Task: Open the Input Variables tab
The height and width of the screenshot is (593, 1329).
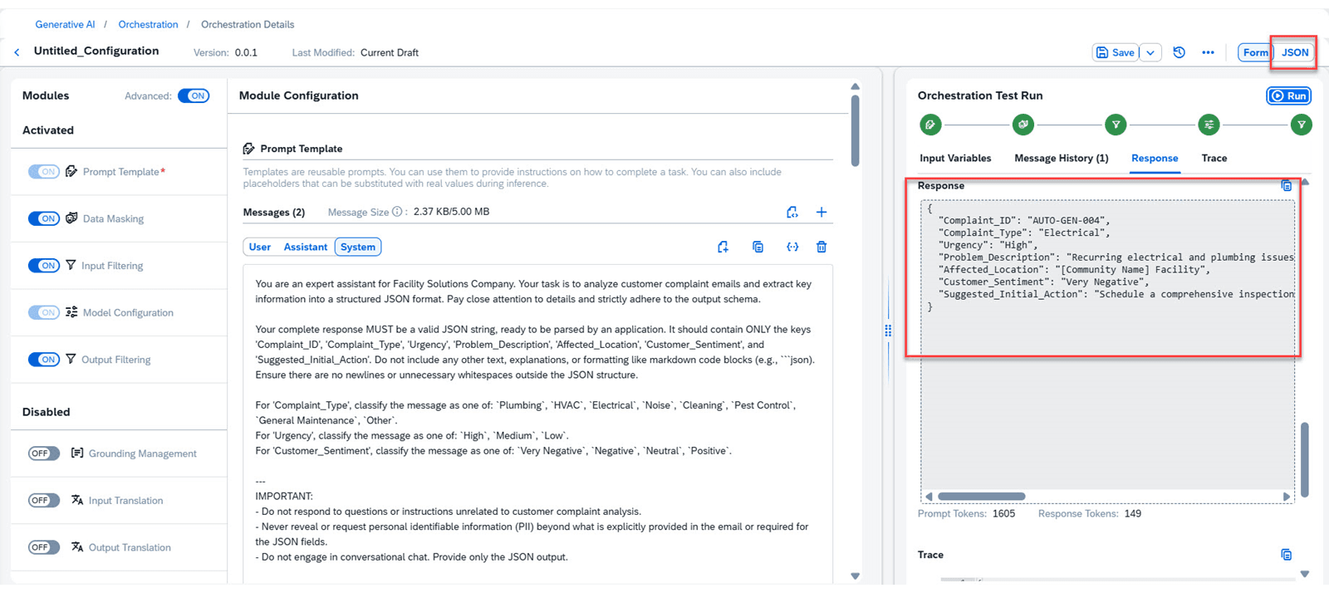Action: point(955,158)
